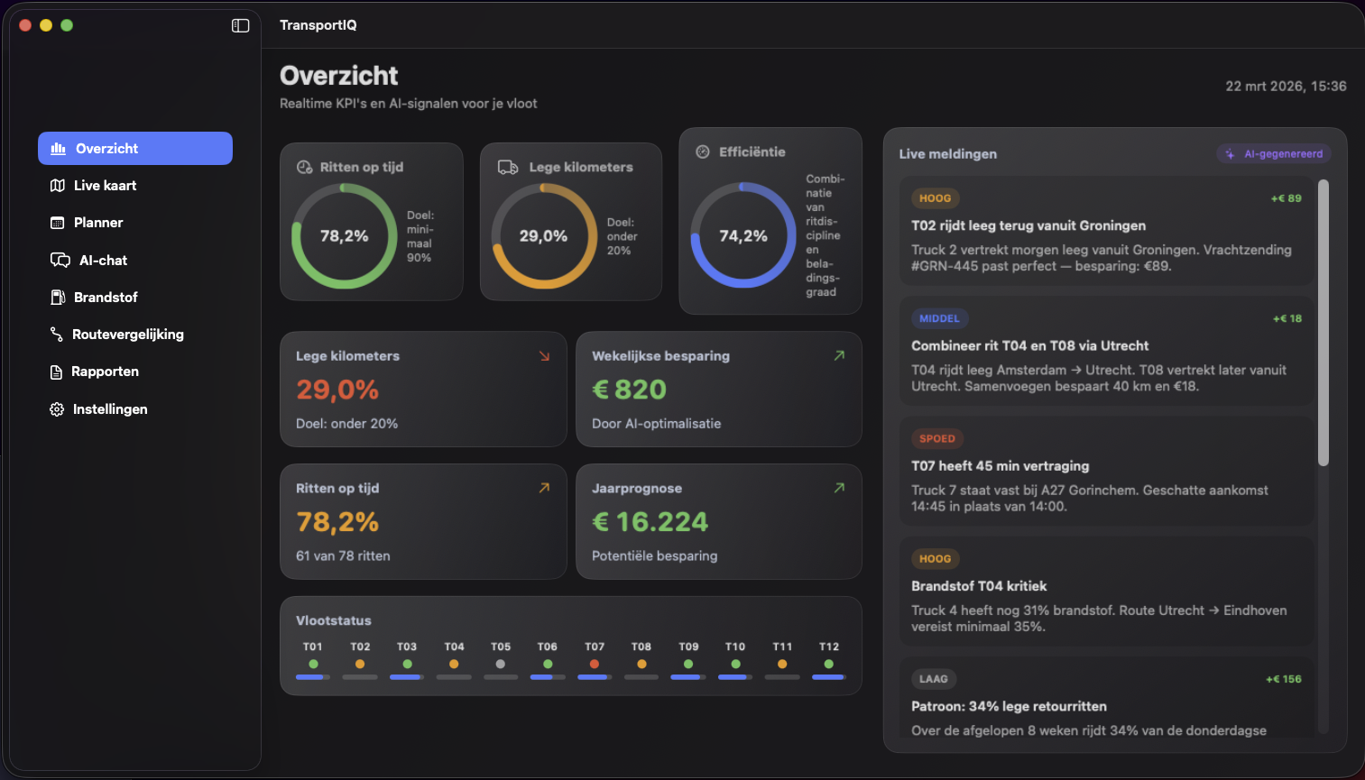This screenshot has height=780, width=1365.
Task: Click the Brandstof fuel pump icon
Action: coord(56,297)
